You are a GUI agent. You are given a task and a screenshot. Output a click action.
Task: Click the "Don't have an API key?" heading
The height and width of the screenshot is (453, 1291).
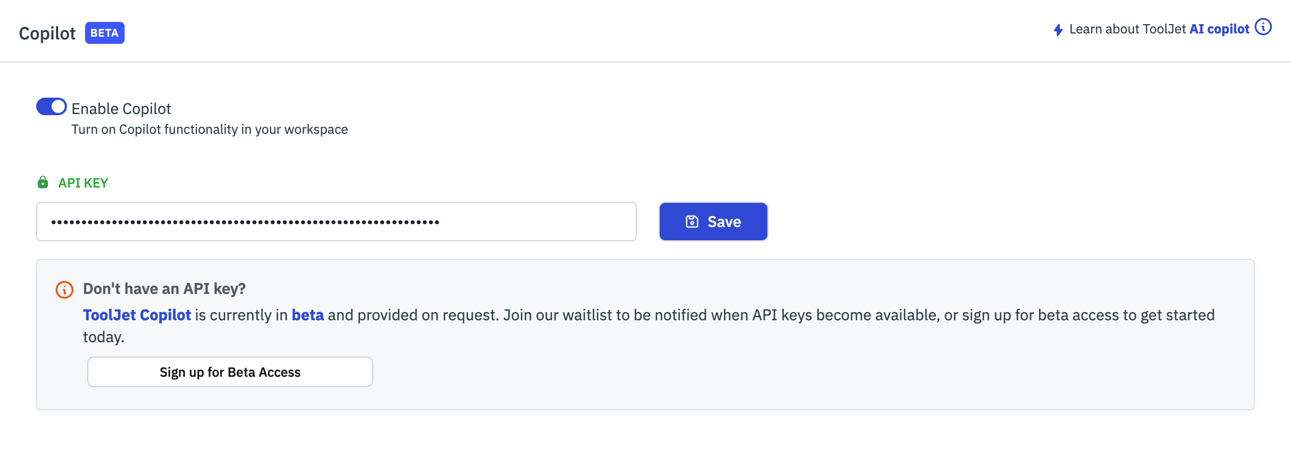point(164,288)
